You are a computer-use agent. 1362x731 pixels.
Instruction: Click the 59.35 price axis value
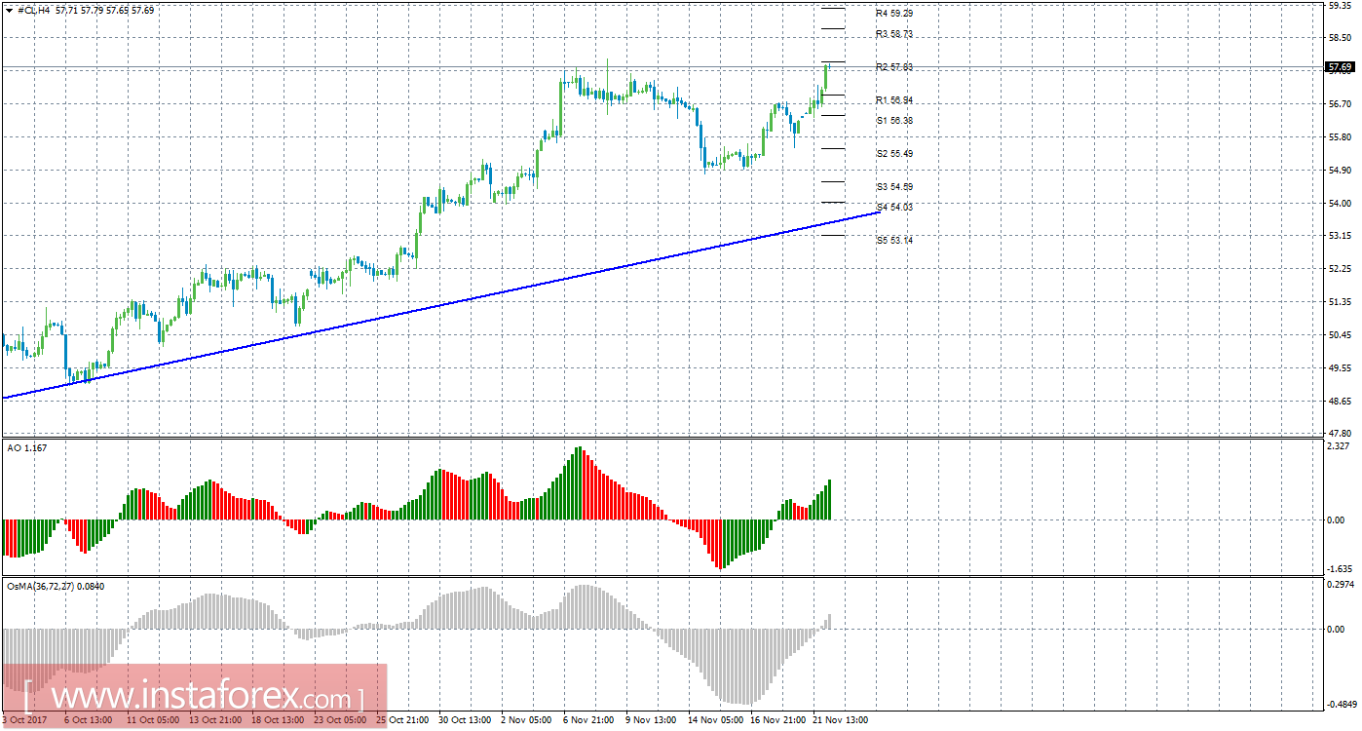coord(1340,5)
